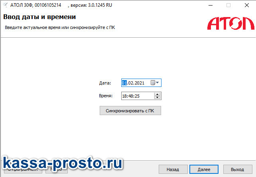Click Синхронизировать с ПК button
Image resolution: width=256 pixels, height=177 pixels.
coord(130,111)
